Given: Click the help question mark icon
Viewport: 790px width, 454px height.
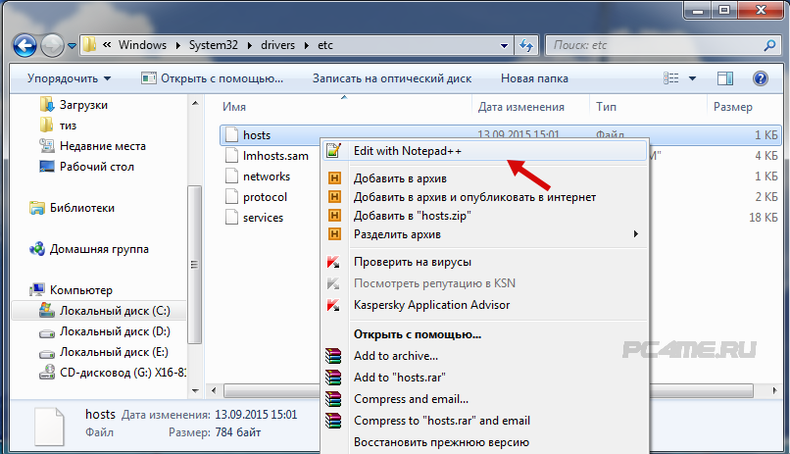Looking at the screenshot, I should pos(760,78).
